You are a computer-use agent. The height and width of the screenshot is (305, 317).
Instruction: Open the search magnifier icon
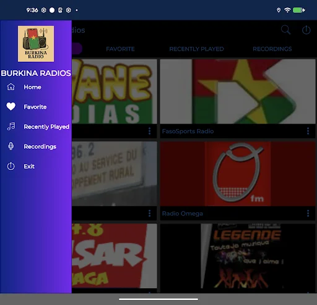tap(286, 30)
